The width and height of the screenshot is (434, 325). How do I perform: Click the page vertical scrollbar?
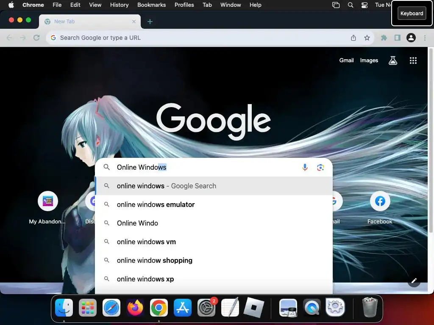pos(431,141)
